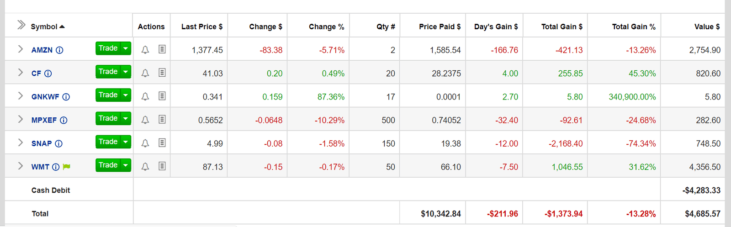Open the WMT symbol link
The image size is (731, 227).
(40, 167)
